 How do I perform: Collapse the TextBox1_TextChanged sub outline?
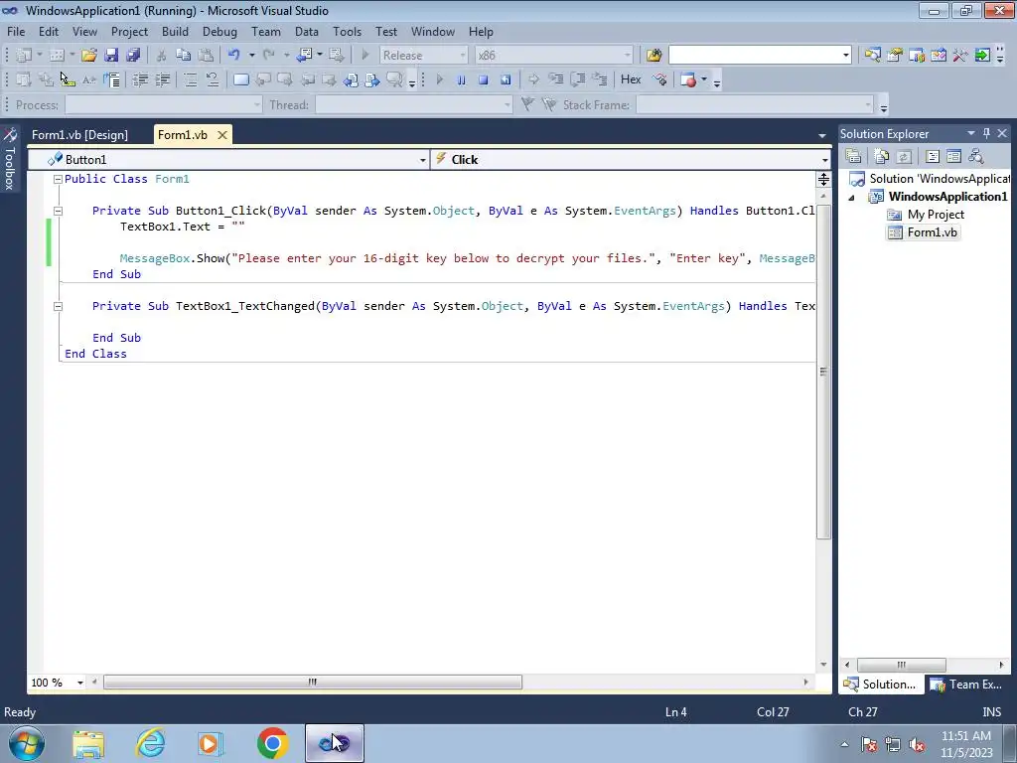58,306
